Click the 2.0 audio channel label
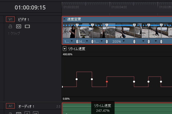The image size is (172, 114). pos(58,106)
